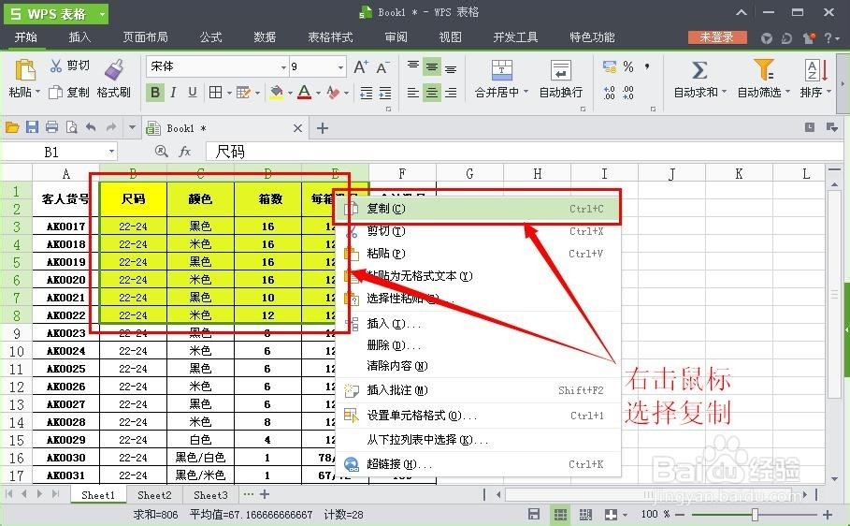Open the Data (数据) ribbon tab
850x526 pixels.
tap(265, 37)
